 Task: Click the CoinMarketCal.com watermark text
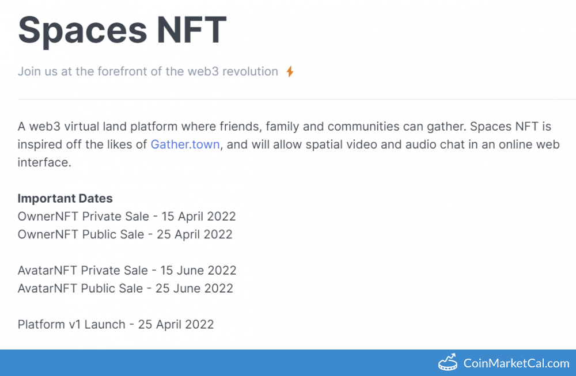tap(516, 363)
